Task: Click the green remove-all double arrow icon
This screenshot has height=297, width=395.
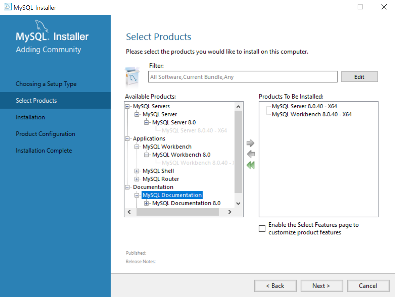Action: pos(251,165)
